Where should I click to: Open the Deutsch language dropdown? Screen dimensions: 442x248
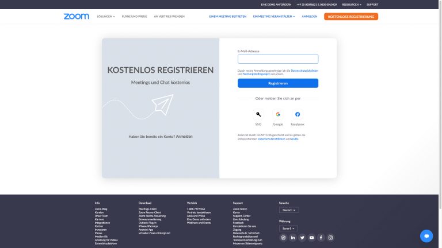[289, 210]
